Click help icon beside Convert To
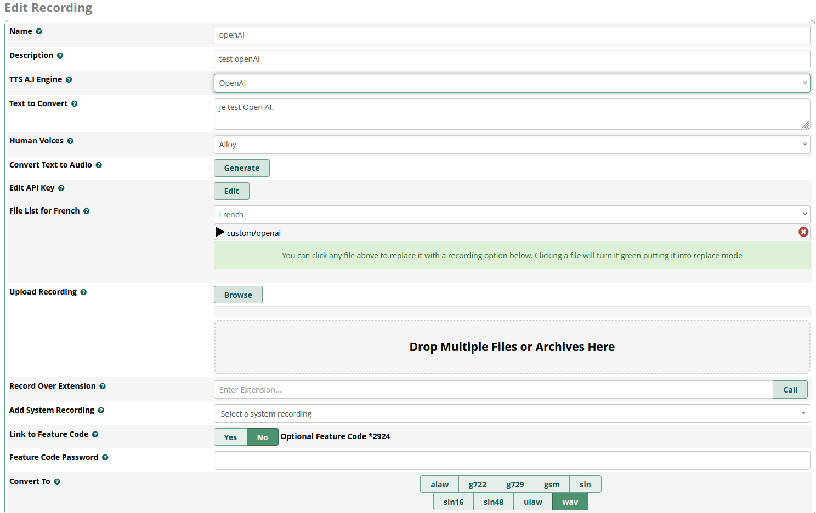This screenshot has width=816, height=513. pos(57,482)
